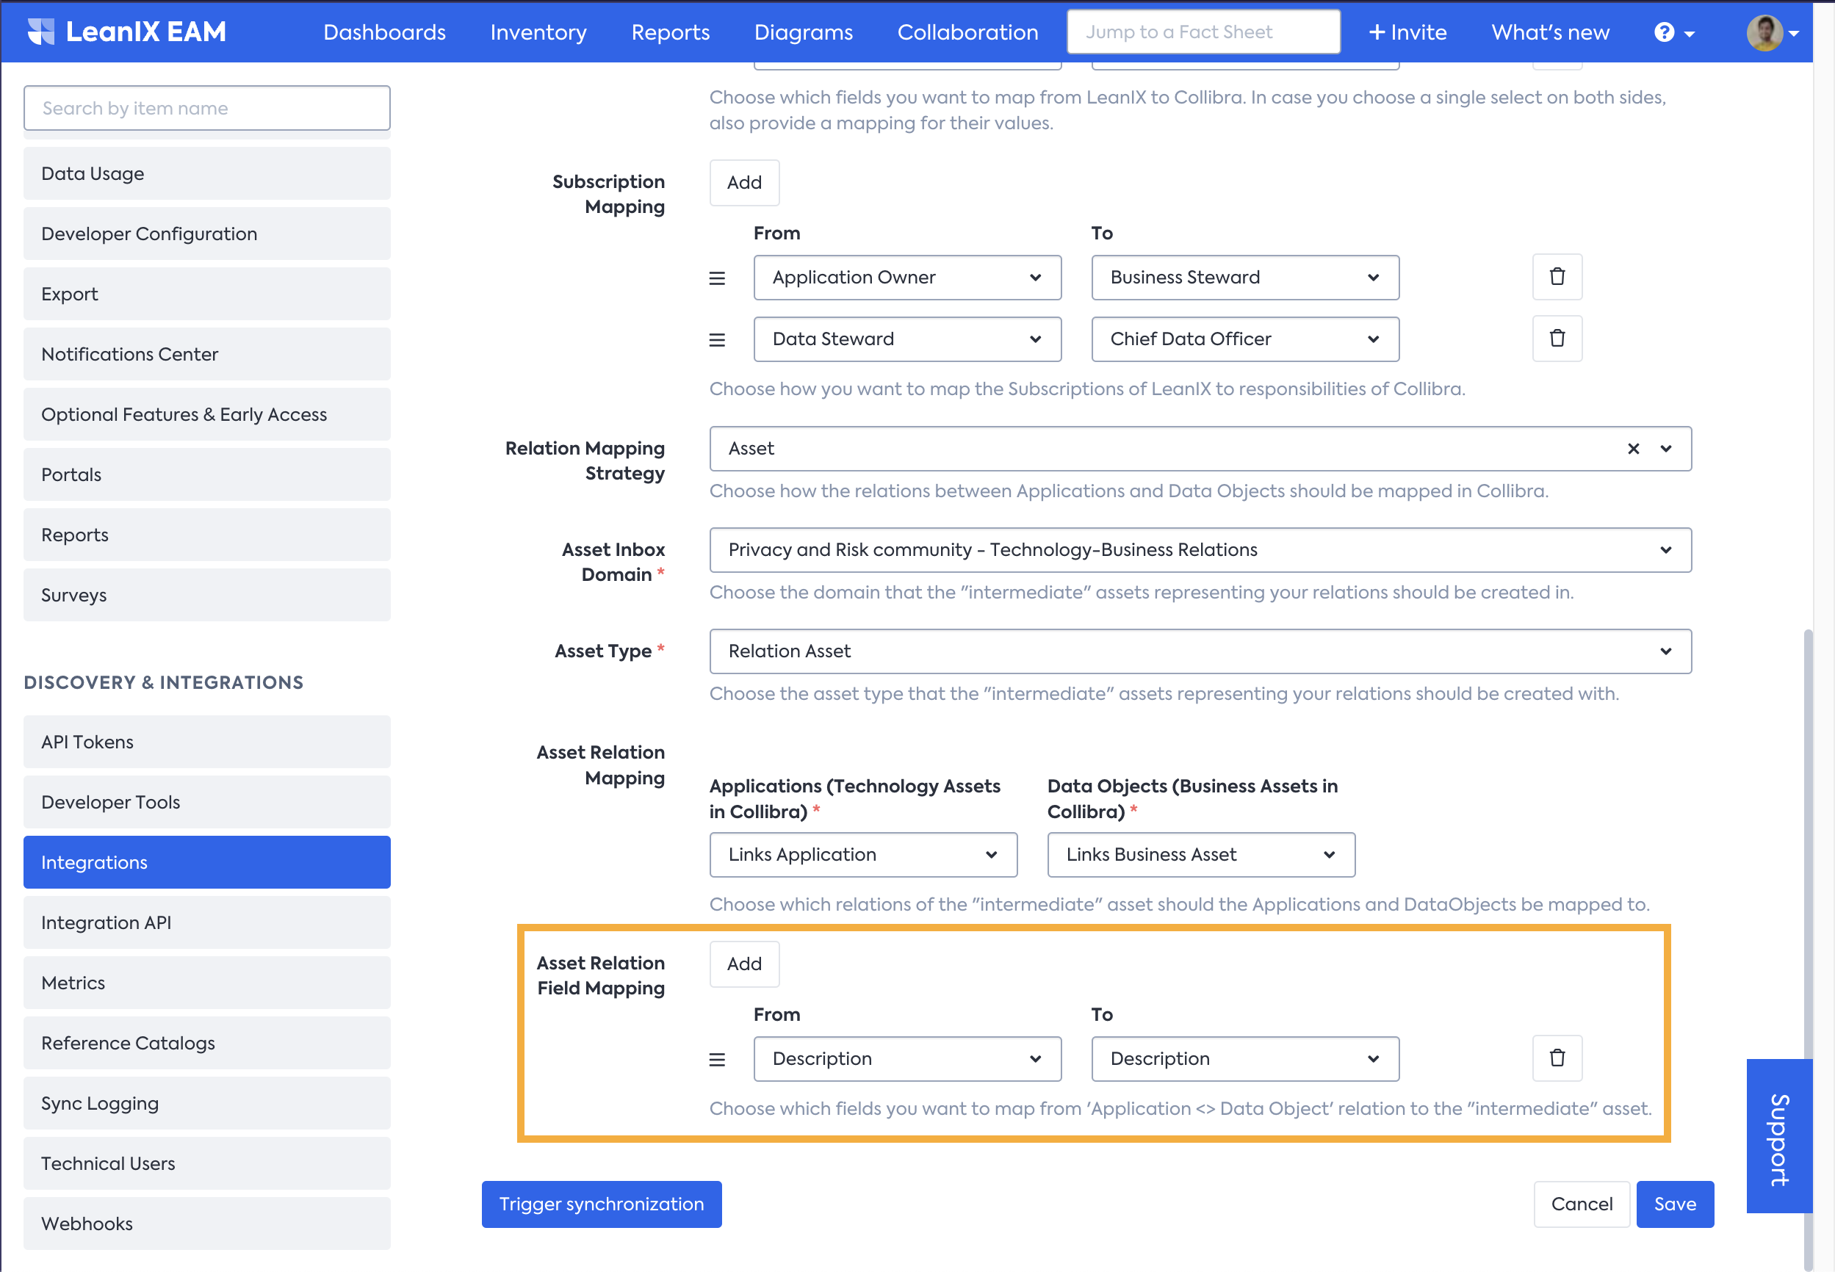Open the help question mark menu
Image resolution: width=1835 pixels, height=1272 pixels.
[x=1673, y=32]
